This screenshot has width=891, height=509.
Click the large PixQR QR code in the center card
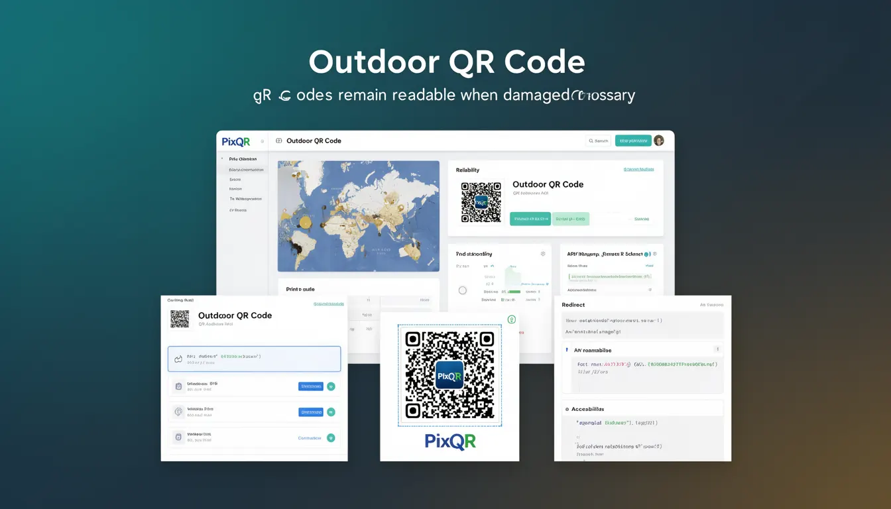click(450, 375)
